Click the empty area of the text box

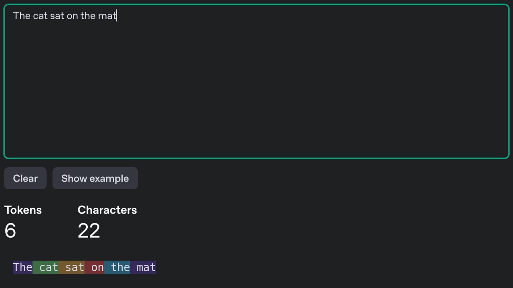[256, 88]
